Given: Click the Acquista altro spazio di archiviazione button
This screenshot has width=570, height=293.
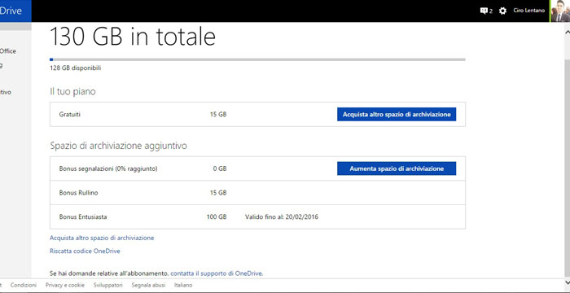Looking at the screenshot, I should click(x=397, y=114).
